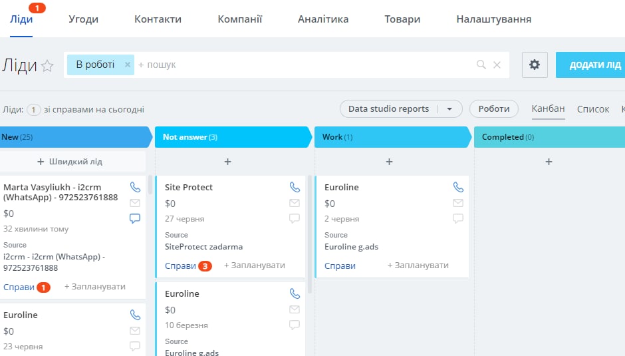Click the search magnifier icon
The image size is (625, 356).
[x=481, y=65]
